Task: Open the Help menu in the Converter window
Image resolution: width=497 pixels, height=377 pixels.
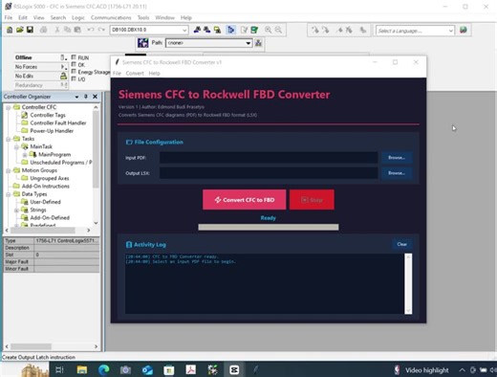Action: [155, 74]
